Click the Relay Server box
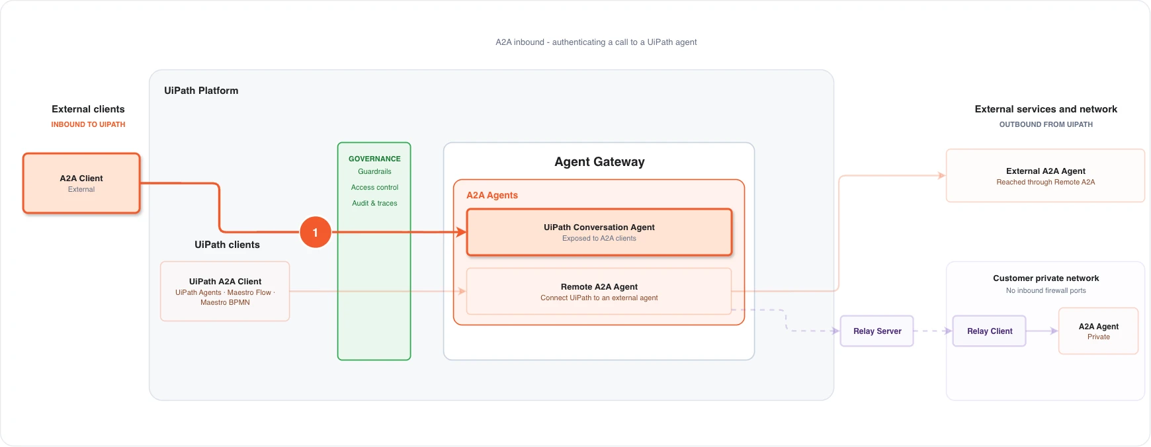 tap(877, 331)
